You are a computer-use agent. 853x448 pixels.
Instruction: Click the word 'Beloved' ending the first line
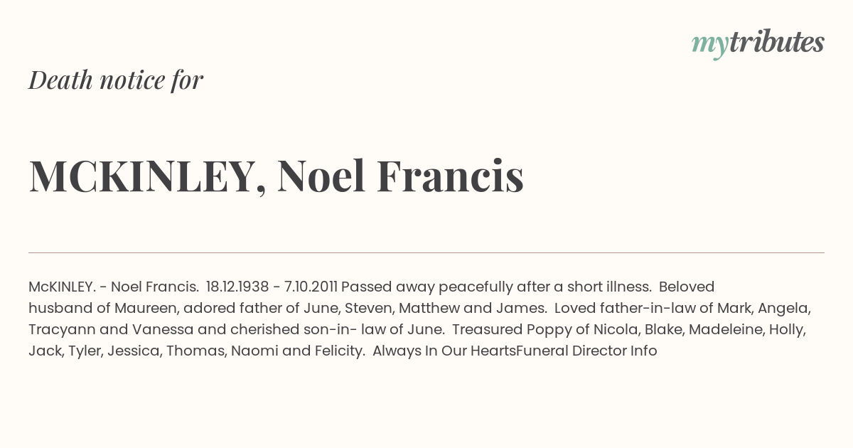(x=687, y=287)
